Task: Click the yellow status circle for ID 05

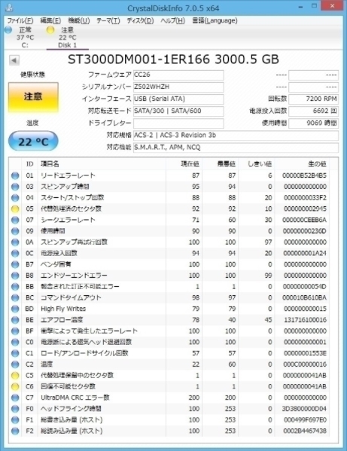Action: tap(15, 209)
